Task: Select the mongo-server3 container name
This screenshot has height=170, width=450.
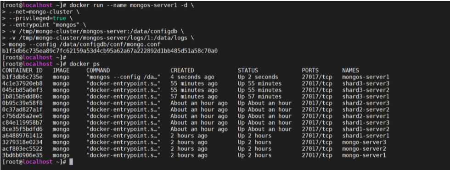Action: coord(364,142)
